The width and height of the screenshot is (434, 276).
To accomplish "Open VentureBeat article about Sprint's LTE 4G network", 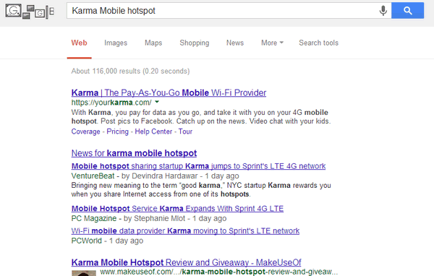I will point(198,166).
